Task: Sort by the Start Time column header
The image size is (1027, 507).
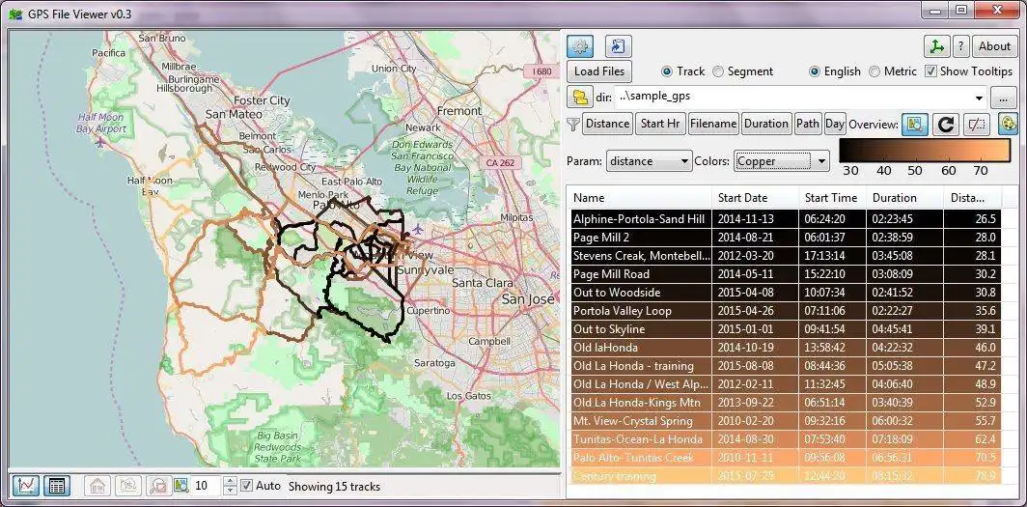Action: tap(832, 197)
